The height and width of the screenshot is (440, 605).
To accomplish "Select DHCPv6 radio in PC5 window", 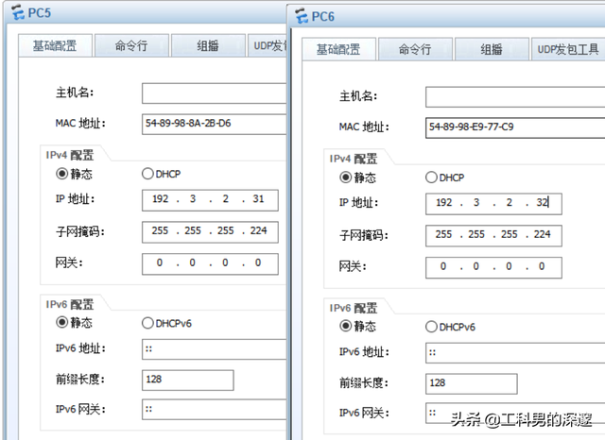I will (147, 323).
